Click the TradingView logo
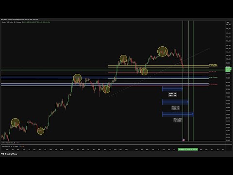Screen dimensions: 233x175 pos(9,154)
